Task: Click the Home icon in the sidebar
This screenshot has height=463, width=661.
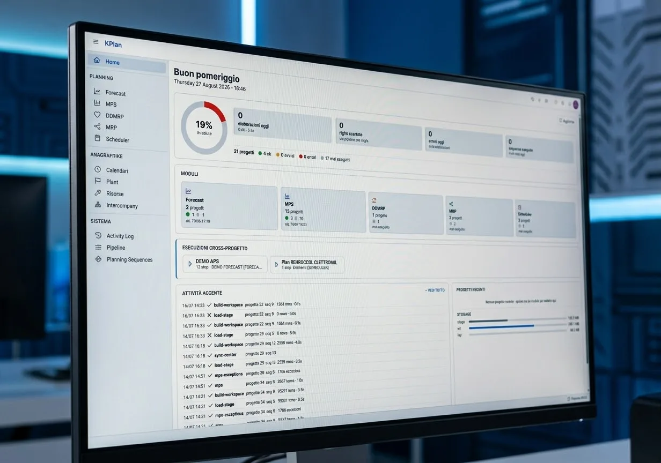Action: 97,61
